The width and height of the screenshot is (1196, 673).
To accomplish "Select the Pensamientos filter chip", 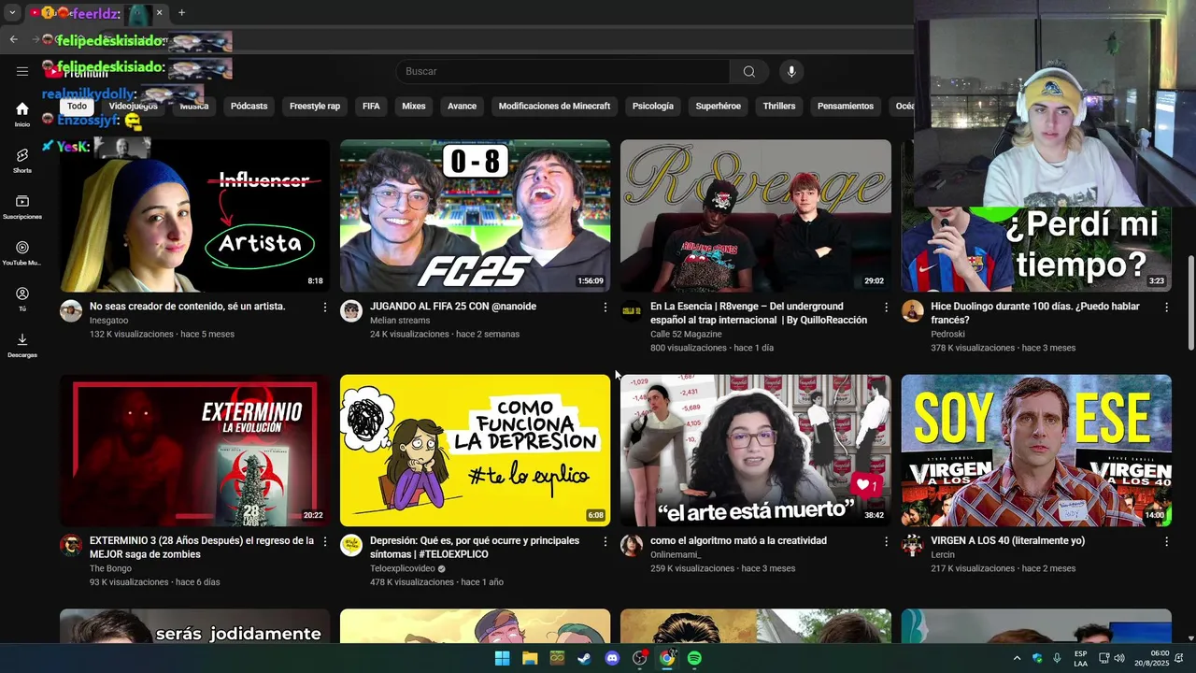I will coord(846,106).
